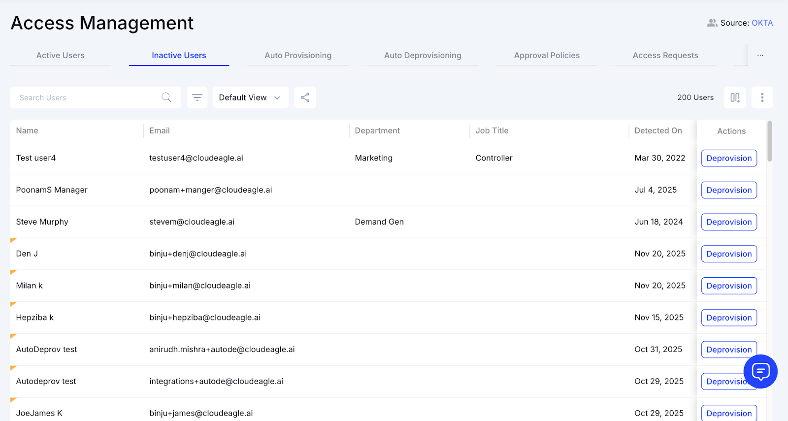
Task: Click the Detected On column header
Action: [x=658, y=130]
